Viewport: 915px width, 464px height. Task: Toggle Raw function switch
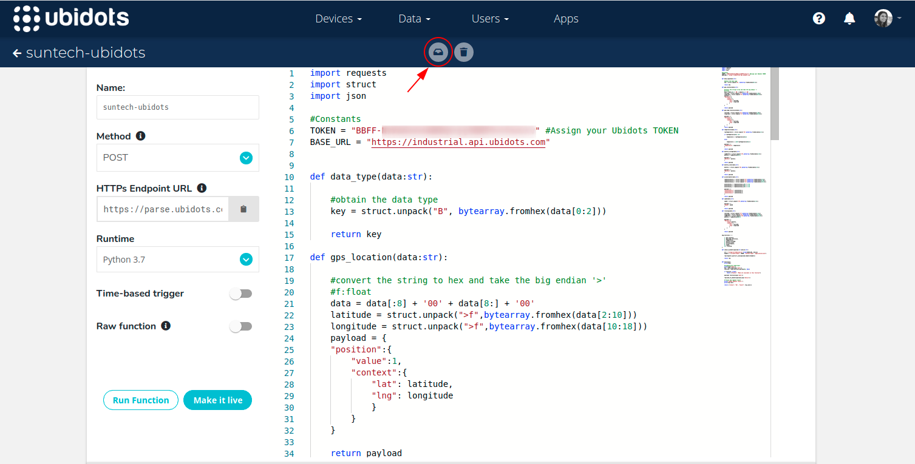click(240, 326)
